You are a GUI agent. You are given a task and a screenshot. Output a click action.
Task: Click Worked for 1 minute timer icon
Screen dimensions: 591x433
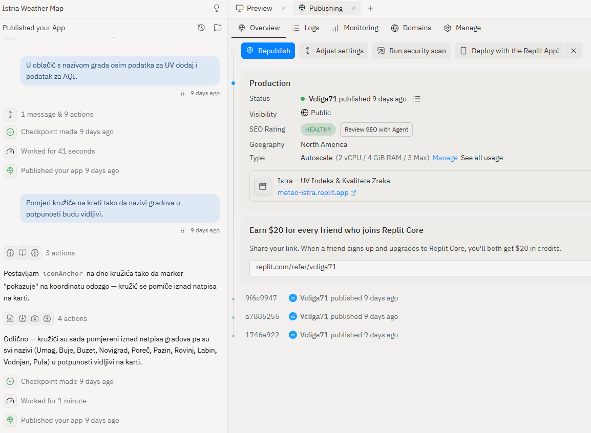point(10,401)
